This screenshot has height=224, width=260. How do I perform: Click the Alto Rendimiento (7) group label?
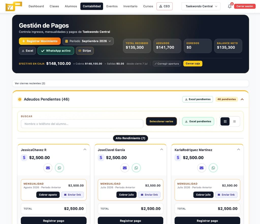(130, 138)
